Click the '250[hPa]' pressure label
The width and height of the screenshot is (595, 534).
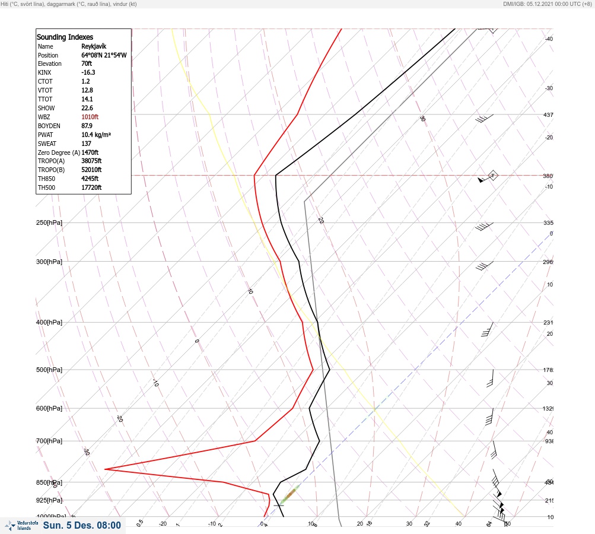[49, 223]
